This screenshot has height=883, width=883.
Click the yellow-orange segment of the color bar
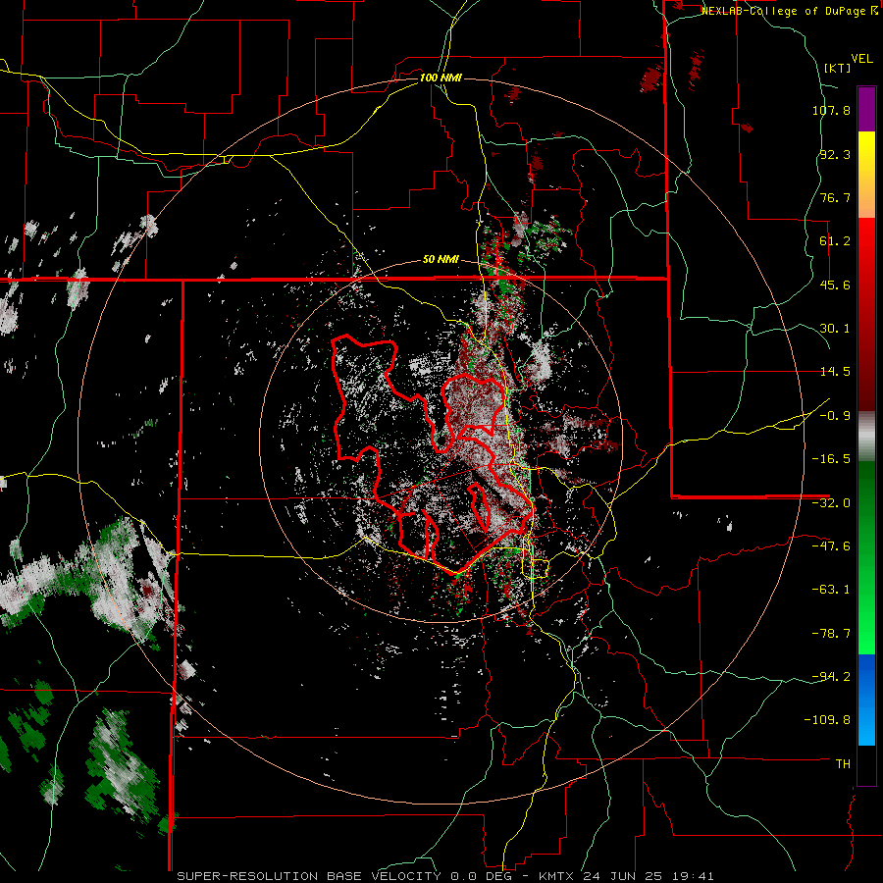click(x=866, y=175)
